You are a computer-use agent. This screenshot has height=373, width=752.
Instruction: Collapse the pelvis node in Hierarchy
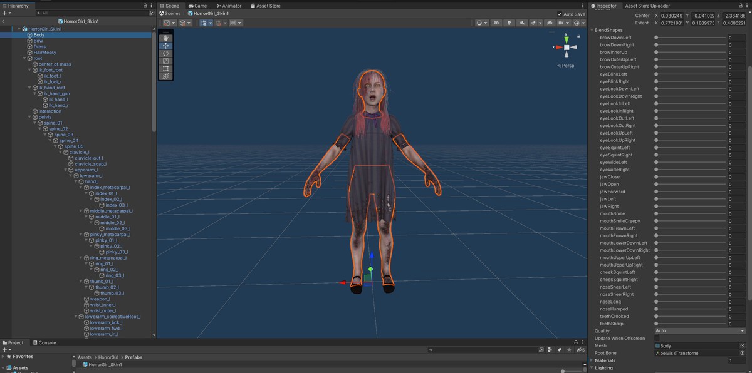[30, 117]
